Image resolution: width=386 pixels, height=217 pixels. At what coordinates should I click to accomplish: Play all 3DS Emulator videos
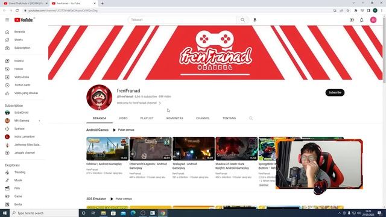[x=121, y=199]
